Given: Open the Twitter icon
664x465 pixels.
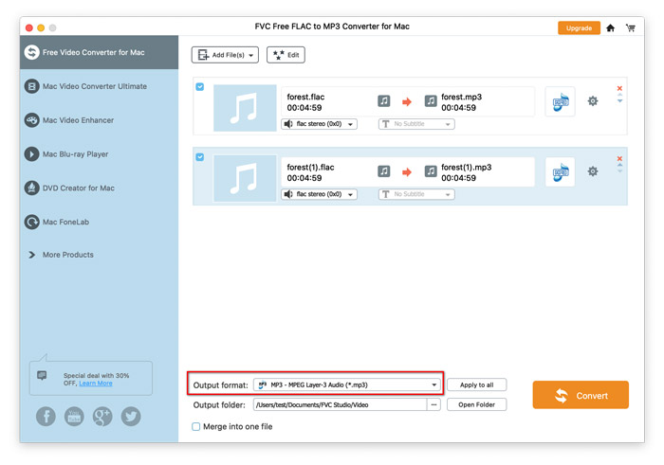Looking at the screenshot, I should pos(131,417).
